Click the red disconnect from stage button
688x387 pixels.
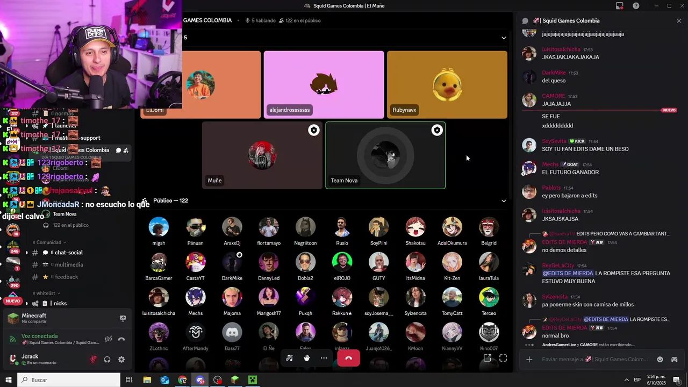348,358
